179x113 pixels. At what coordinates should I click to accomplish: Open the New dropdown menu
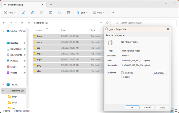(10, 13)
